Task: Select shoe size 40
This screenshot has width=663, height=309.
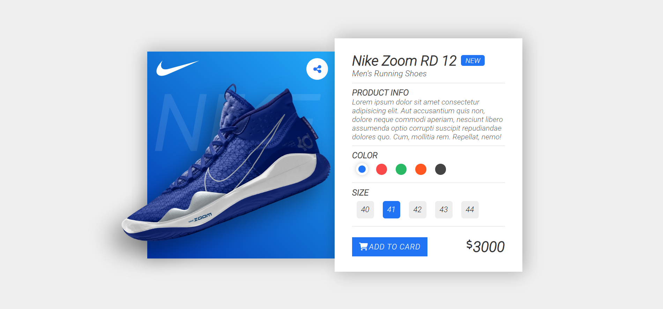Action: (365, 210)
